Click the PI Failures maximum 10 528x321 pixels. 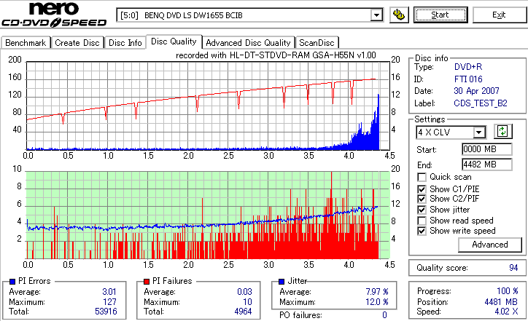click(247, 302)
